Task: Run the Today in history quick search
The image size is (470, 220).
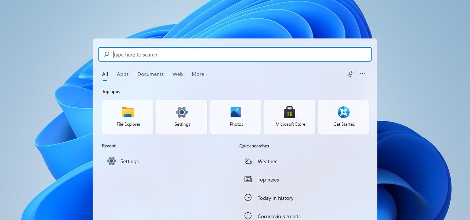Action: tap(275, 198)
